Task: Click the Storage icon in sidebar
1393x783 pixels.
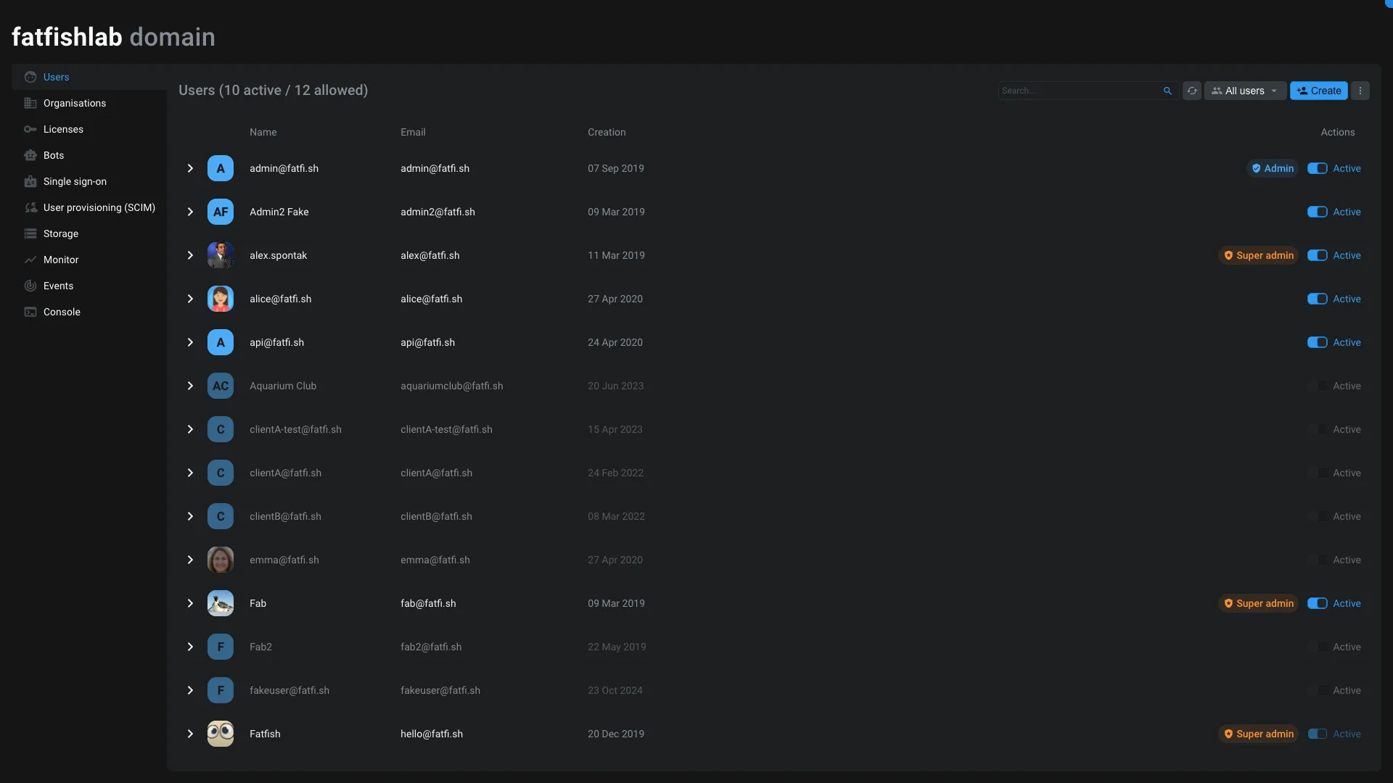Action: pos(30,233)
